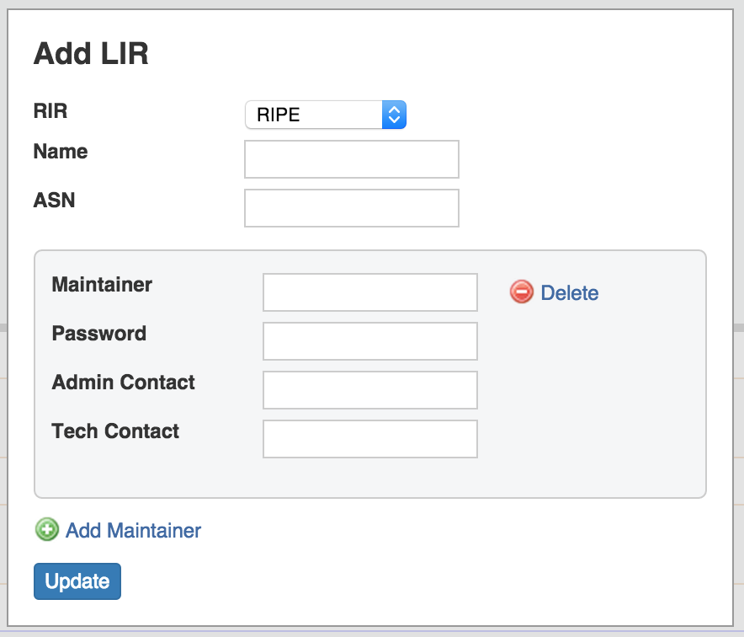Viewport: 744px width, 637px height.
Task: Focus the ASN text field
Action: point(351,208)
